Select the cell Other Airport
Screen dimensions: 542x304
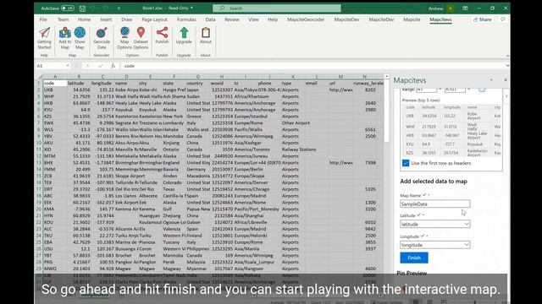click(x=296, y=122)
